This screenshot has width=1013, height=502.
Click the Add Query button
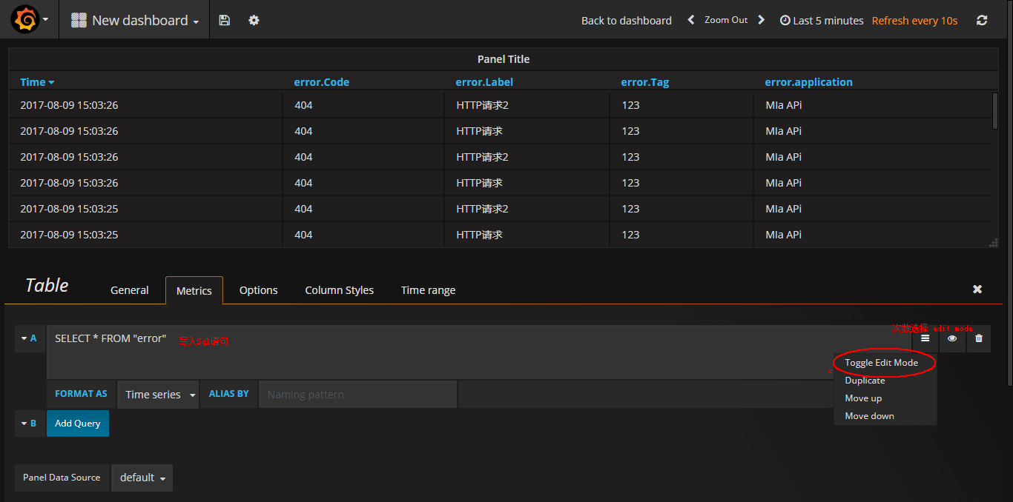coord(77,423)
